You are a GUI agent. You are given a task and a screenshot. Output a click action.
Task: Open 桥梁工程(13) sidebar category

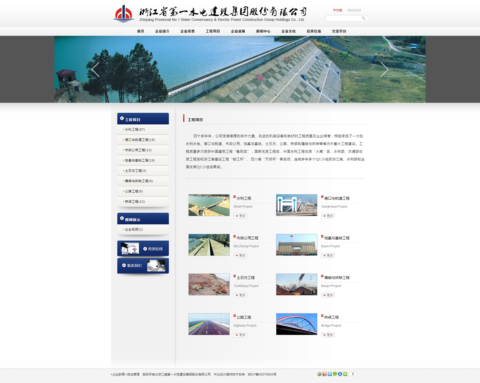pos(135,202)
